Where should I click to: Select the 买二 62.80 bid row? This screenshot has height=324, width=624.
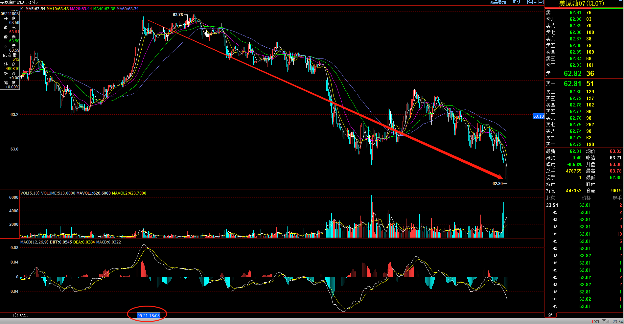coord(584,92)
